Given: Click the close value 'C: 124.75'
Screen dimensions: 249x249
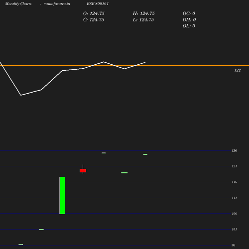Looking at the screenshot, I should 94,20.
